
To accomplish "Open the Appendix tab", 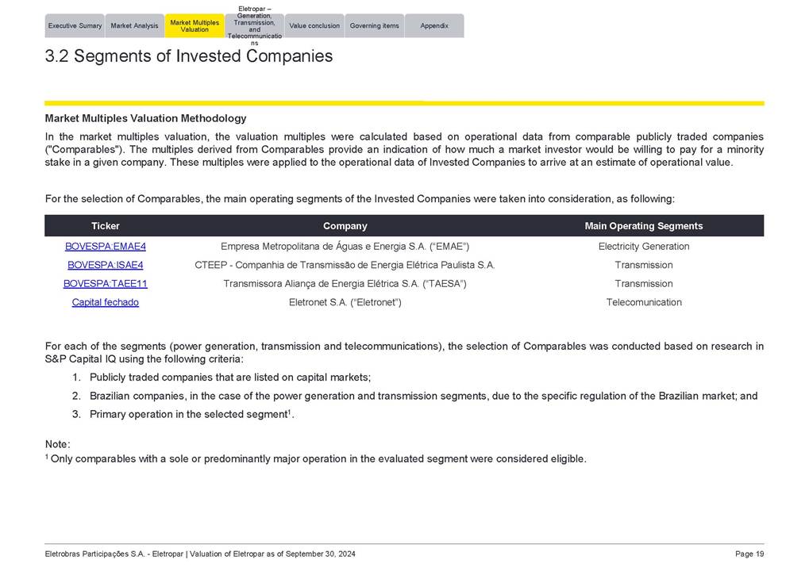I will [434, 26].
